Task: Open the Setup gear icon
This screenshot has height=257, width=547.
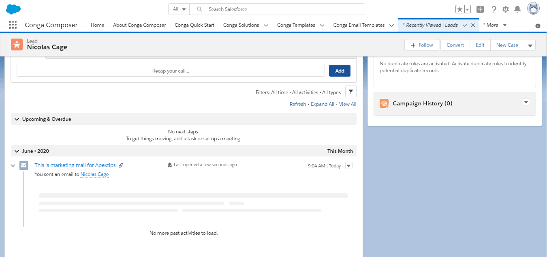Action: point(506,9)
